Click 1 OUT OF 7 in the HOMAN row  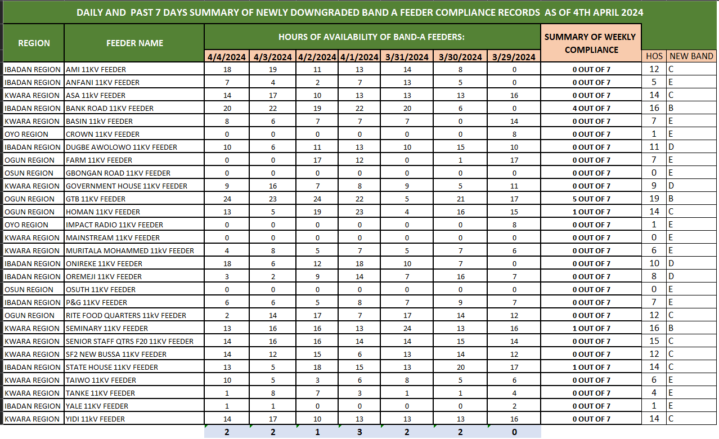pyautogui.click(x=591, y=212)
